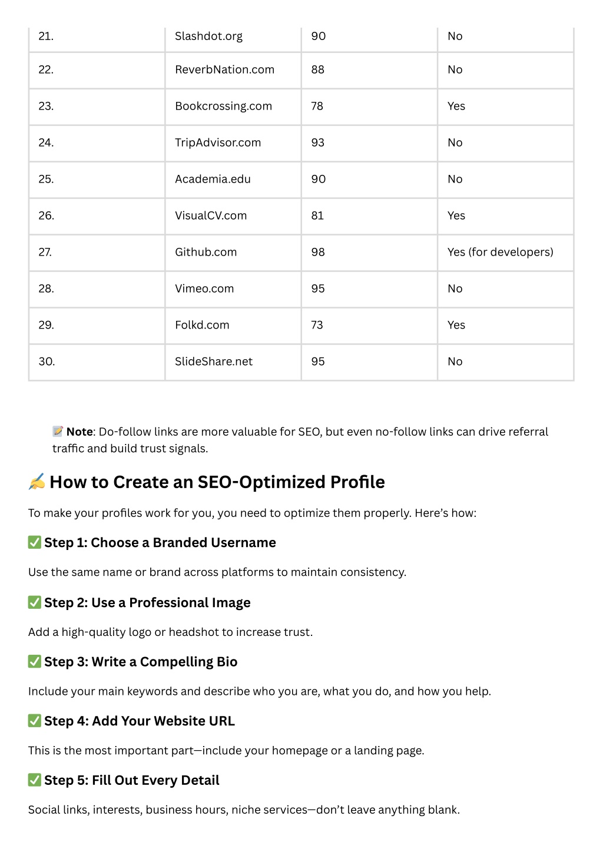The height and width of the screenshot is (852, 603).
Task: Click the green checkmark beside Step 5
Action: tap(35, 780)
